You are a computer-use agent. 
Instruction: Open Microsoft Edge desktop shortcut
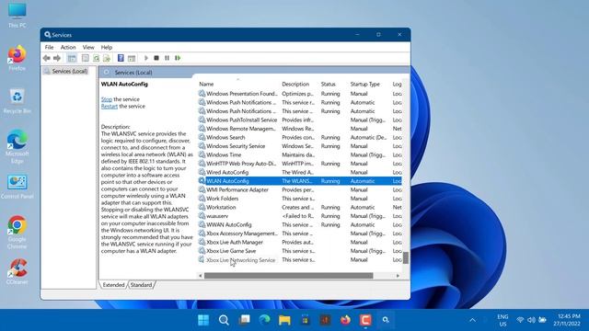[x=17, y=146]
